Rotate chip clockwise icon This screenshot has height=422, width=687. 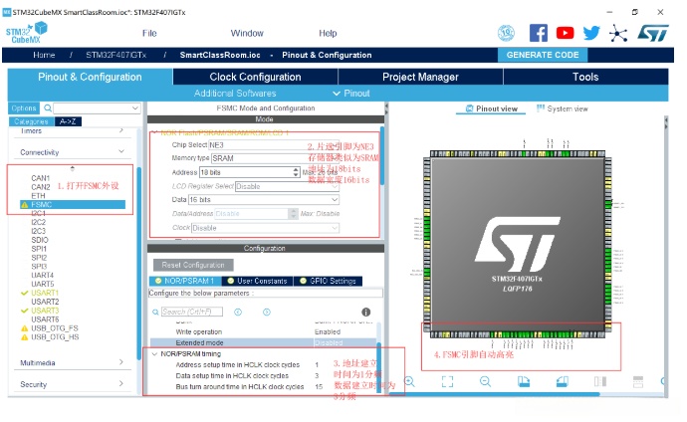click(x=524, y=382)
